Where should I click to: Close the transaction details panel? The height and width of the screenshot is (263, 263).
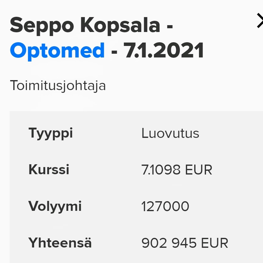(260, 21)
